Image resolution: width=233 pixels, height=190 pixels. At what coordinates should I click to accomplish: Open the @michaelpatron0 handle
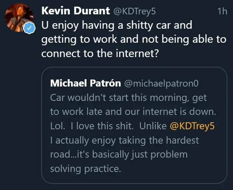click(x=161, y=84)
